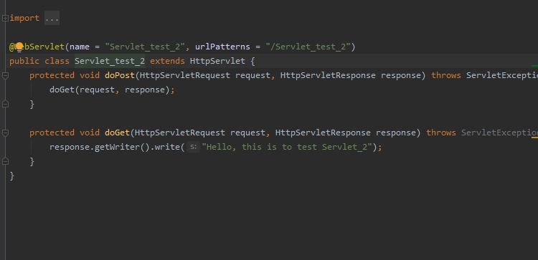Click the class name Servlet_test_2 in declaration
Image resolution: width=538 pixels, height=260 pixels.
[x=110, y=61]
